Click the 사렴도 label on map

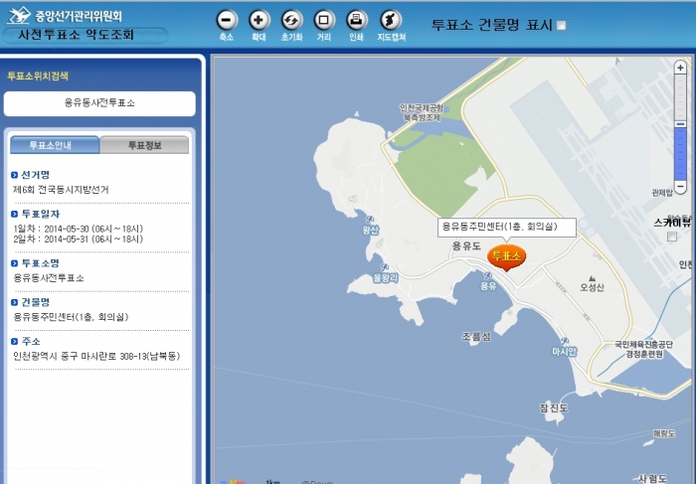click(652, 478)
